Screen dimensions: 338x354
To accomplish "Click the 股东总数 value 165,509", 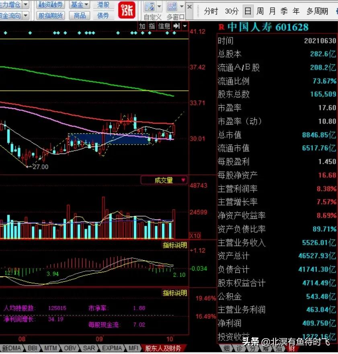I will pyautogui.click(x=323, y=94).
